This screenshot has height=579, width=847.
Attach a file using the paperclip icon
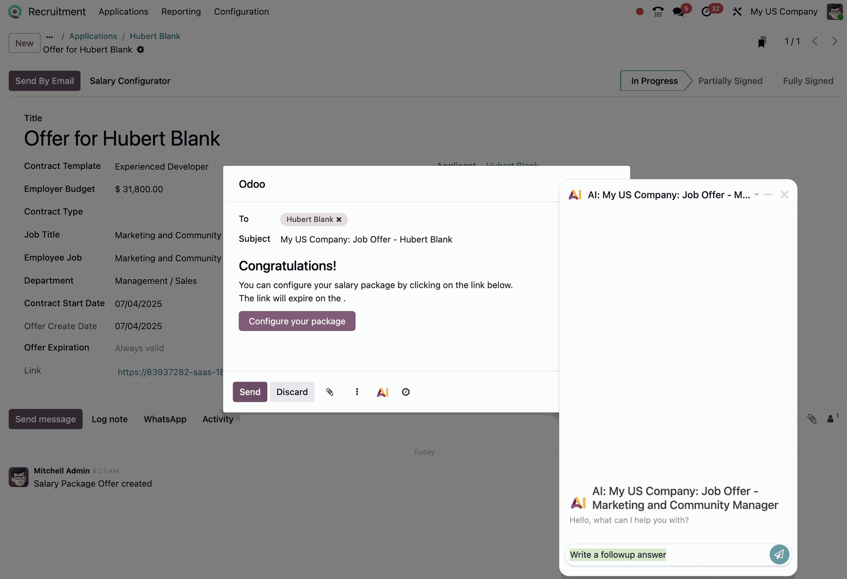(330, 392)
